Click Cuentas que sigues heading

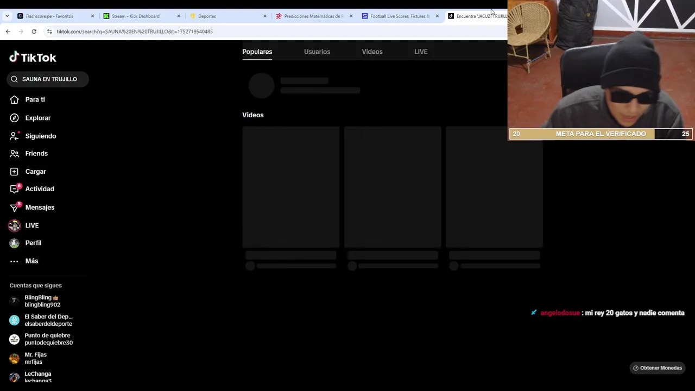35,285
